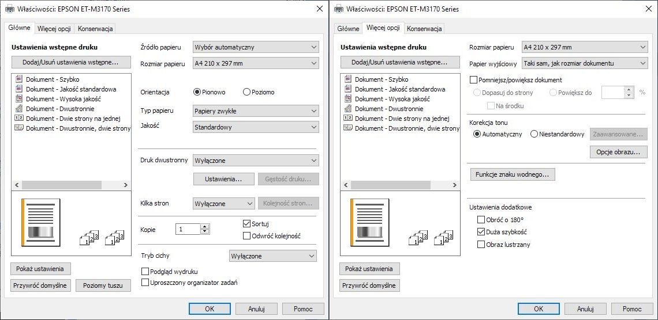Viewport: 658px width, 320px height.
Task: Click the page preview thumbnail in the left window
Action: pyautogui.click(x=41, y=222)
